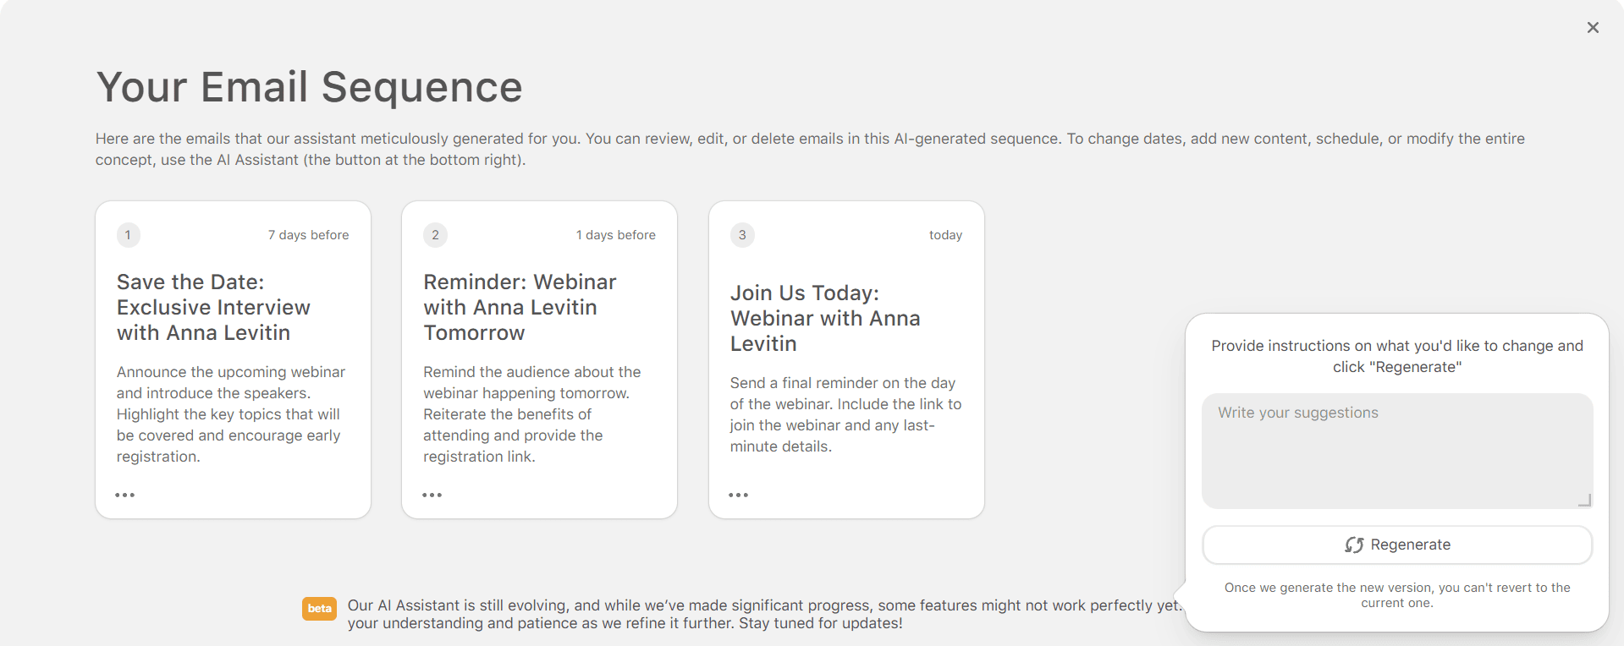
Task: Click the refresh icon inside Regenerate button
Action: coord(1355,545)
